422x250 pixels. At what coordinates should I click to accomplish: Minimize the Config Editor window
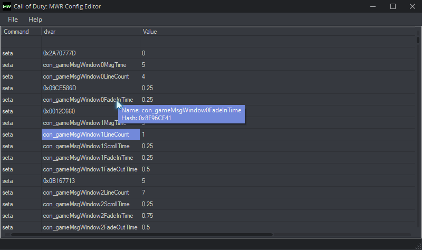coord(373,6)
